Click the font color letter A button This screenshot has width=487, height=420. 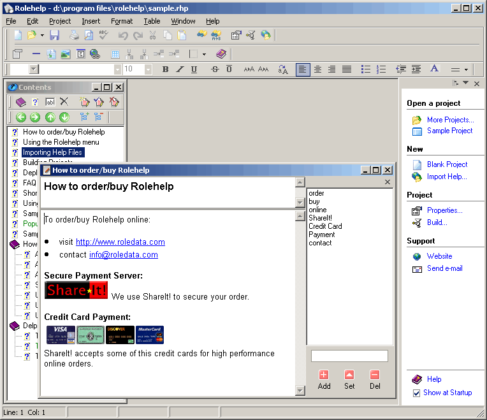pyautogui.click(x=434, y=69)
